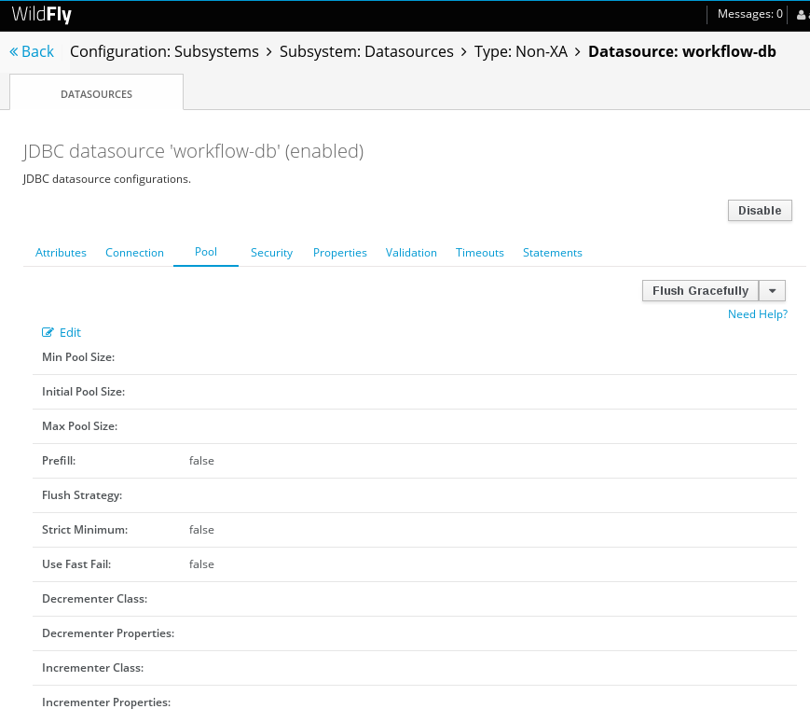Click the DATASOURCES tab
The height and width of the screenshot is (723, 810).
[x=96, y=93]
